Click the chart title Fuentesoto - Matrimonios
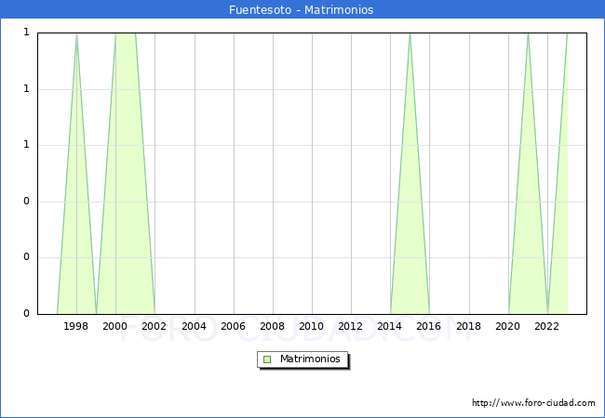605x418 pixels. pos(302,10)
